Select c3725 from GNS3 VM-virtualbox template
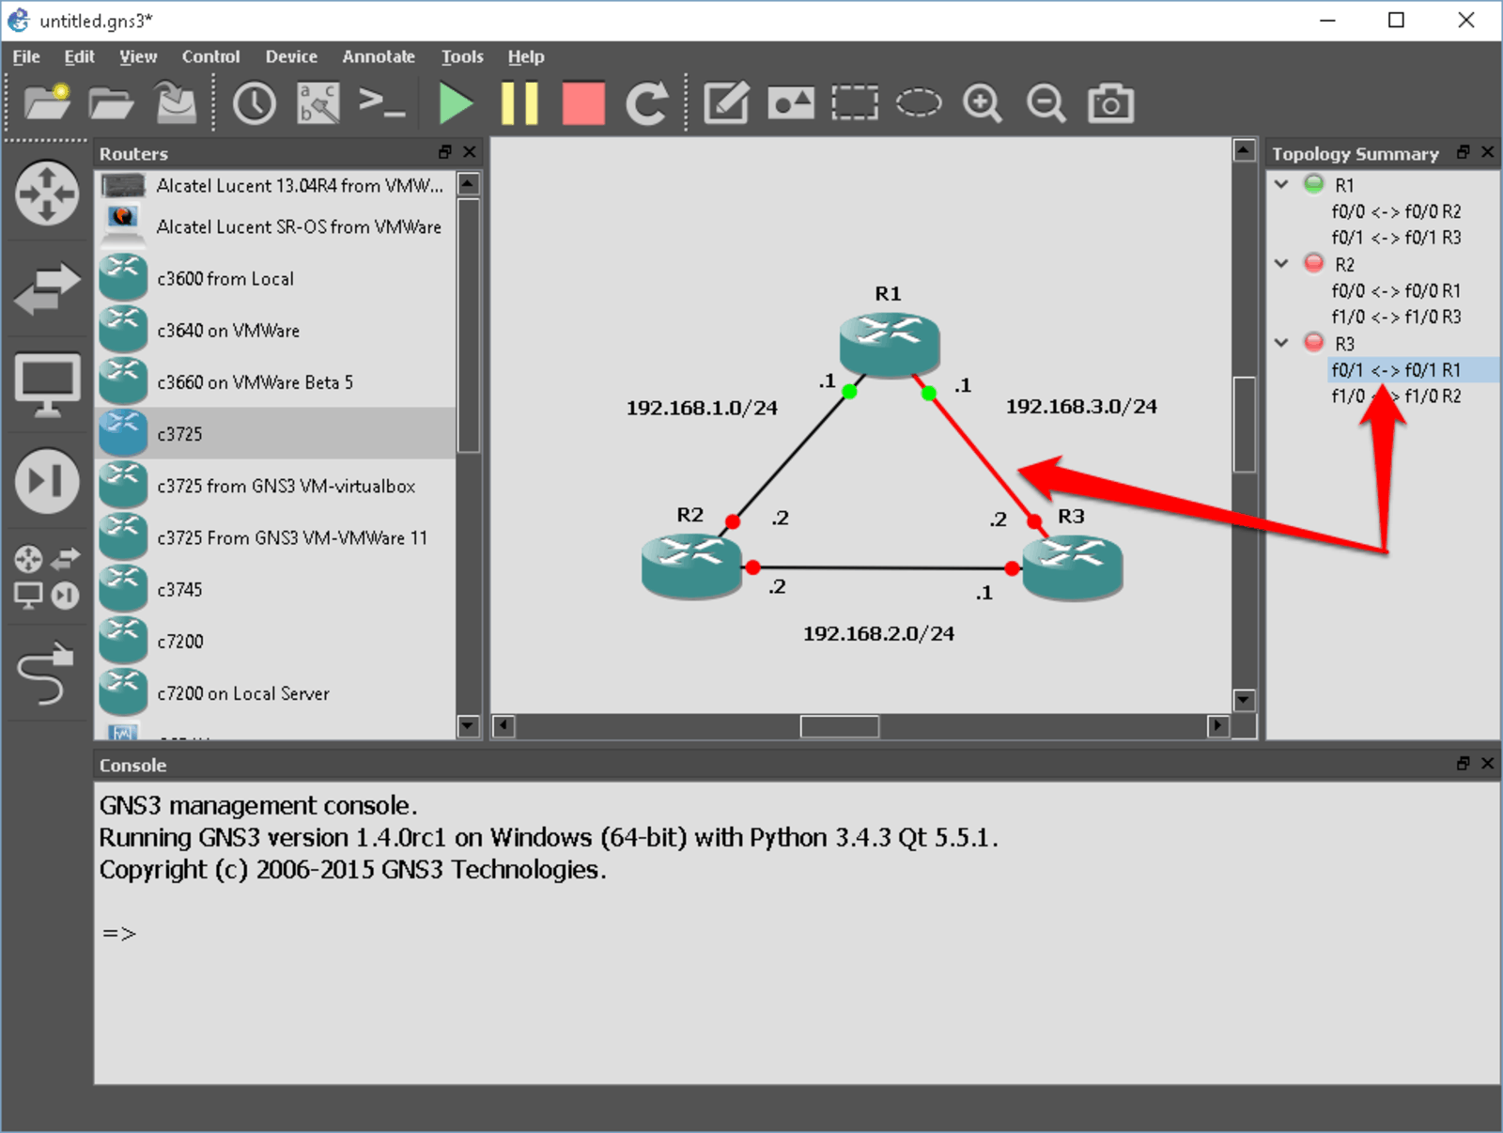Image resolution: width=1503 pixels, height=1133 pixels. point(276,486)
